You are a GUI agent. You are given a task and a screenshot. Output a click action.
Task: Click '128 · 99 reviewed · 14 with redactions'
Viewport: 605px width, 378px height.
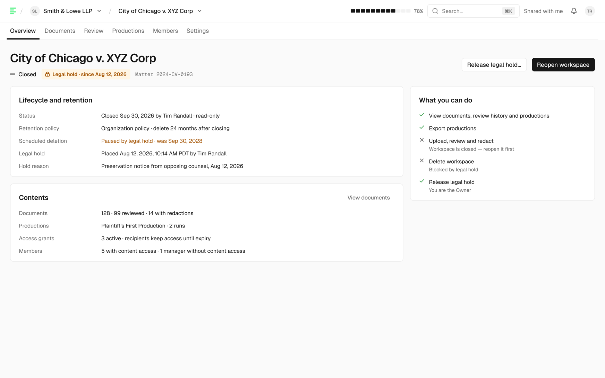click(x=147, y=213)
